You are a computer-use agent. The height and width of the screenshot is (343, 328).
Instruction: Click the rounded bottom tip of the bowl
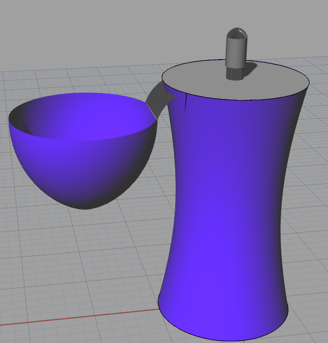[84, 207]
